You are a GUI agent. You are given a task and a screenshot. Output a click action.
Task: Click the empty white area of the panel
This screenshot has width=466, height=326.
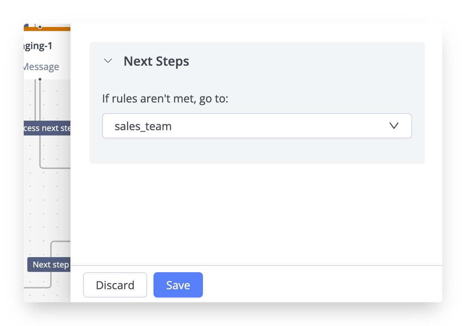(x=256, y=214)
